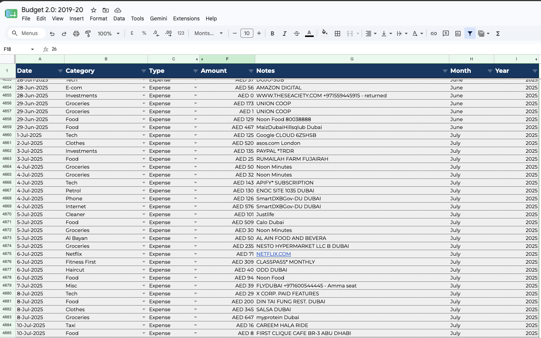Viewport: 541px width, 338px height.
Task: Select the column G header
Action: pos(352,59)
